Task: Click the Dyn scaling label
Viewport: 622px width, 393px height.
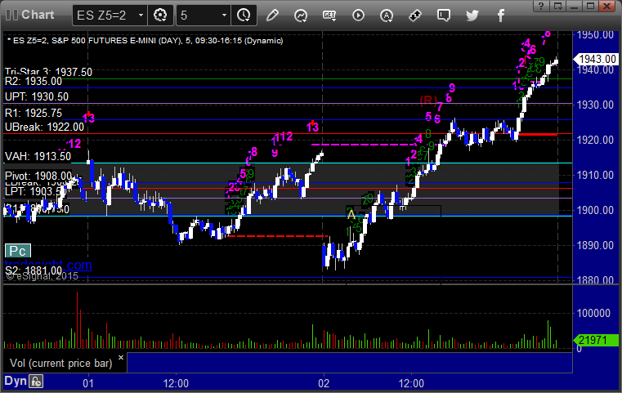Action: click(x=16, y=381)
